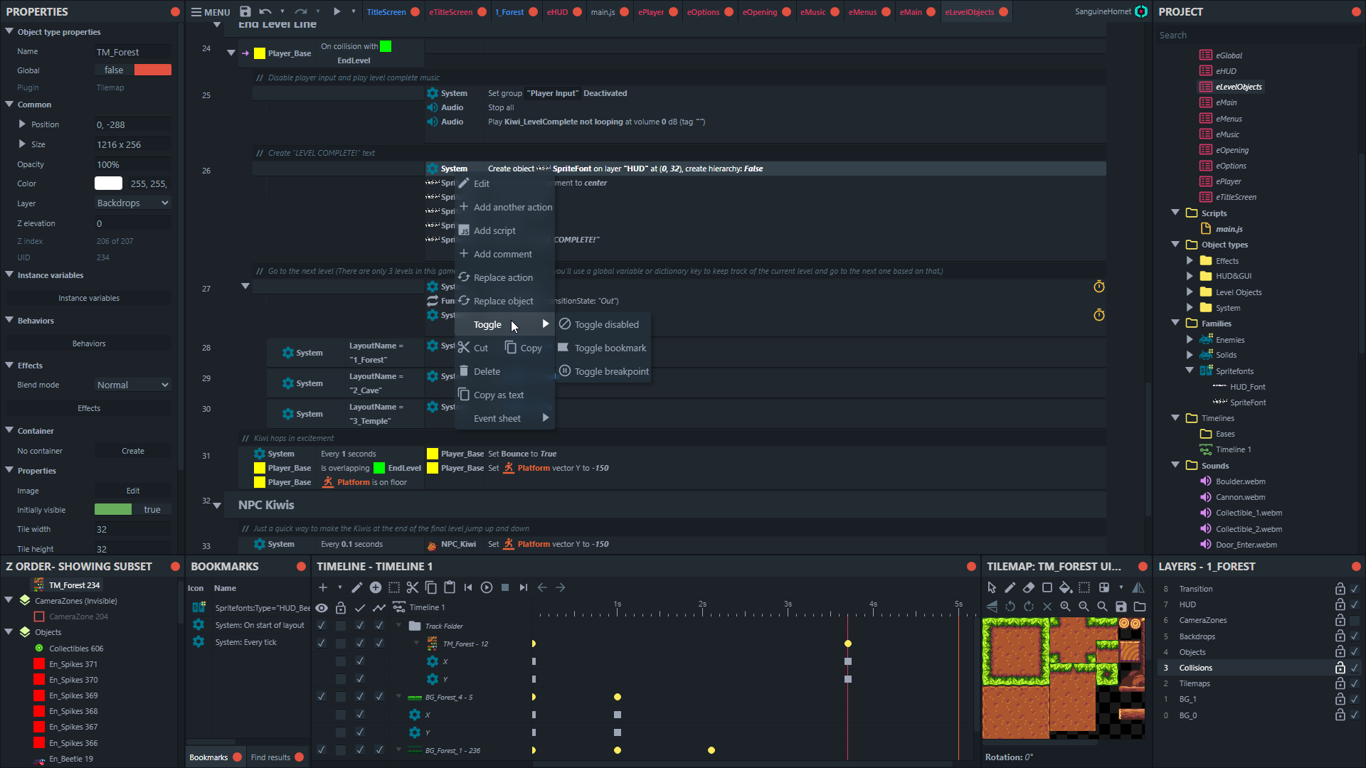Click the save project icon in toolbar
The width and height of the screenshot is (1366, 768).
245,11
